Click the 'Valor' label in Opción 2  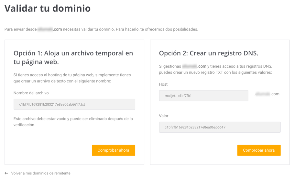pyautogui.click(x=164, y=116)
